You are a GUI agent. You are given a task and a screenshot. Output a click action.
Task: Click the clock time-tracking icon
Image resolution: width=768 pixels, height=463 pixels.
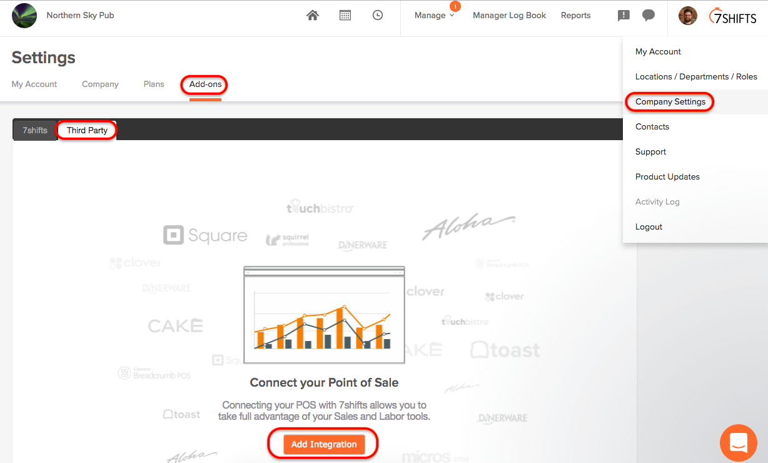[378, 14]
